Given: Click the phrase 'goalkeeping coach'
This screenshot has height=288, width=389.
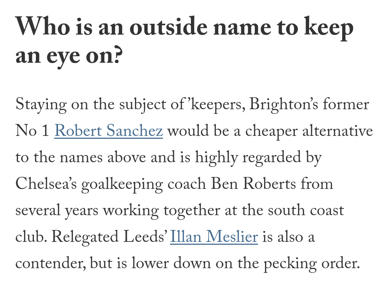Looking at the screenshot, I should coord(144,184).
